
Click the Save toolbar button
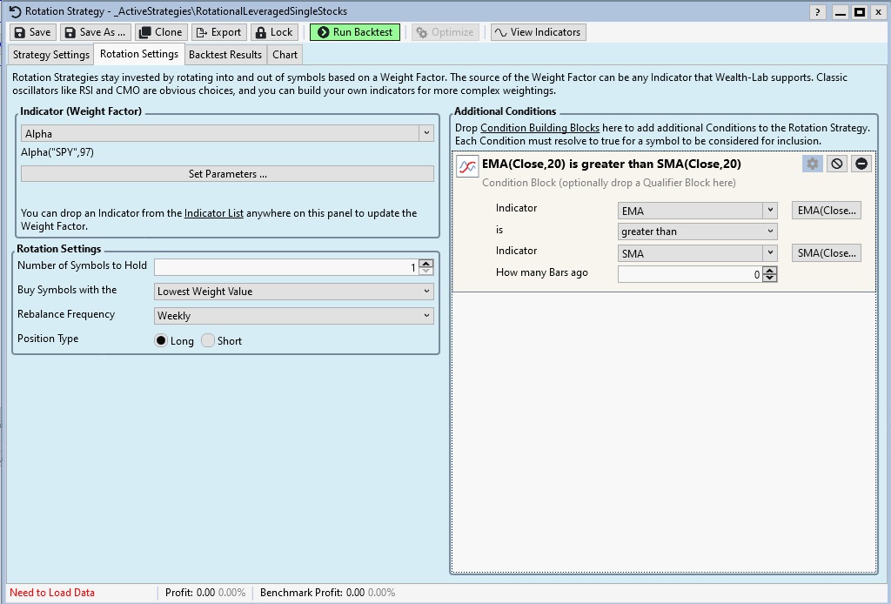pyautogui.click(x=32, y=32)
